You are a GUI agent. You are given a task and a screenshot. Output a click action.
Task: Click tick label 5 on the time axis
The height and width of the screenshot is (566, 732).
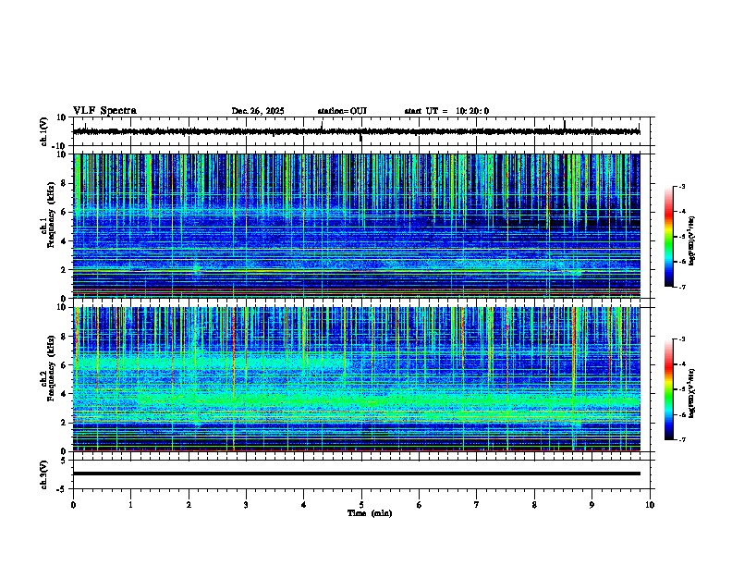click(x=361, y=505)
